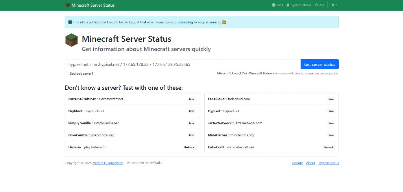The width and height of the screenshot is (403, 192).
Task: Click the donating link in the banner
Action: click(x=185, y=22)
